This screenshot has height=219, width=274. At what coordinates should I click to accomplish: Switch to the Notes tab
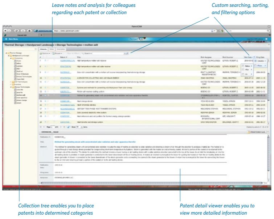52,49
